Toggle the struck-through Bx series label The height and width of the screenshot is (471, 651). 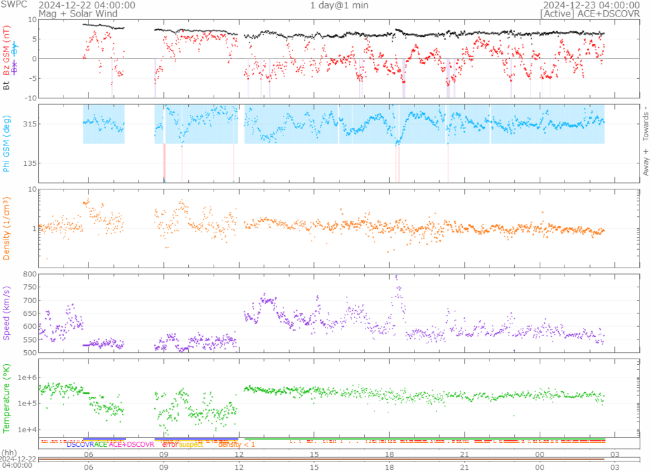15,67
